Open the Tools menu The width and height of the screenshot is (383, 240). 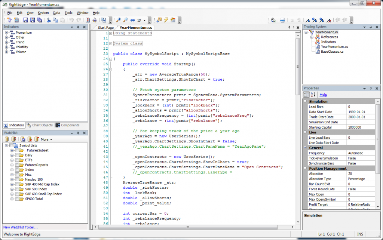tap(68, 13)
